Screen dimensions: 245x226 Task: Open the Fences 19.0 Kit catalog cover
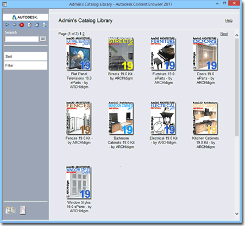tap(79, 118)
